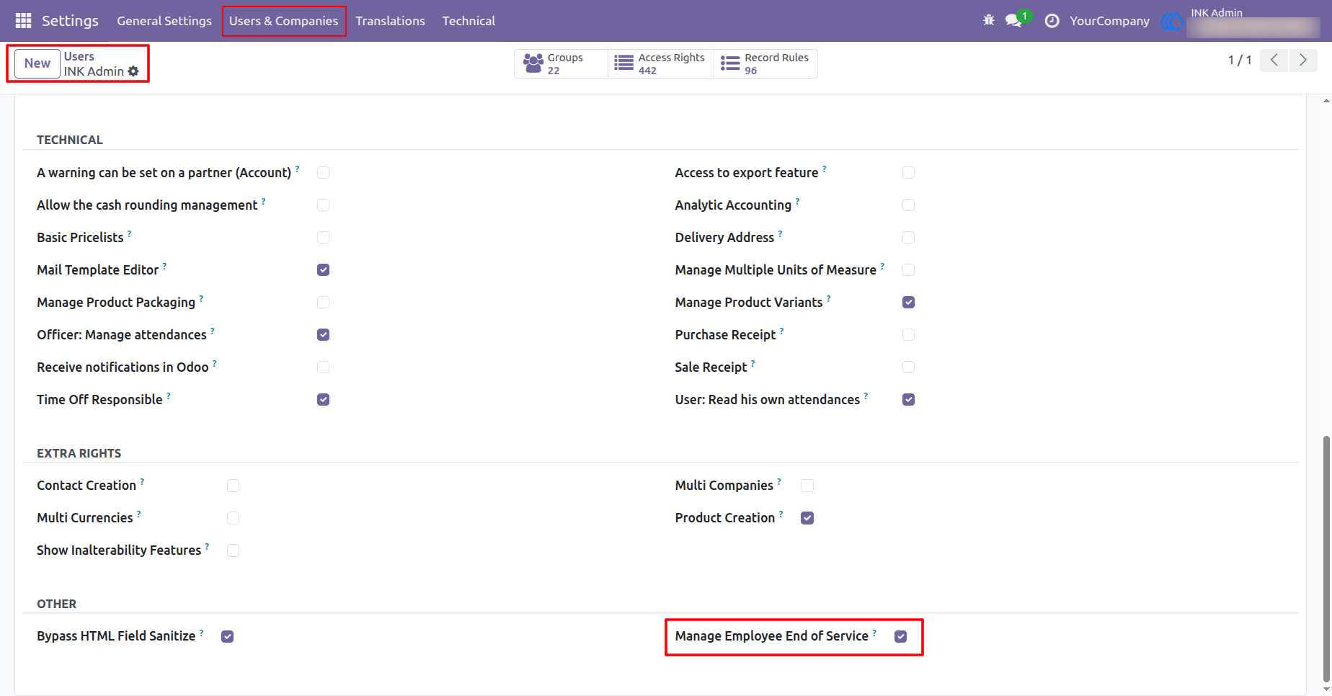Viewport: 1332px width, 696px height.
Task: Uncheck Time Off Responsible
Action: 323,400
